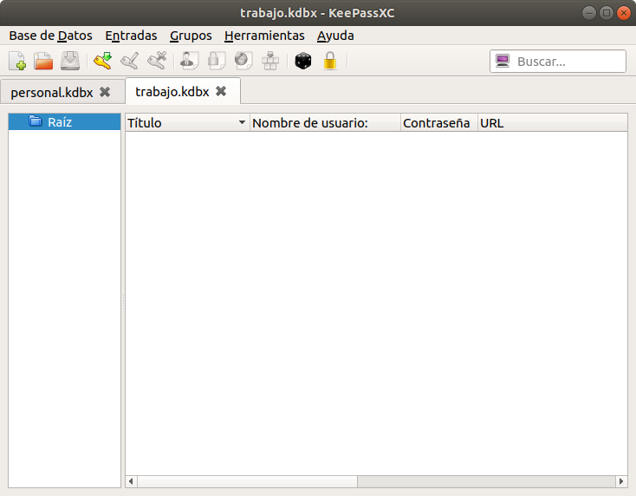The width and height of the screenshot is (636, 496).
Task: Close the trabajo.kdbx tab
Action: pos(221,91)
